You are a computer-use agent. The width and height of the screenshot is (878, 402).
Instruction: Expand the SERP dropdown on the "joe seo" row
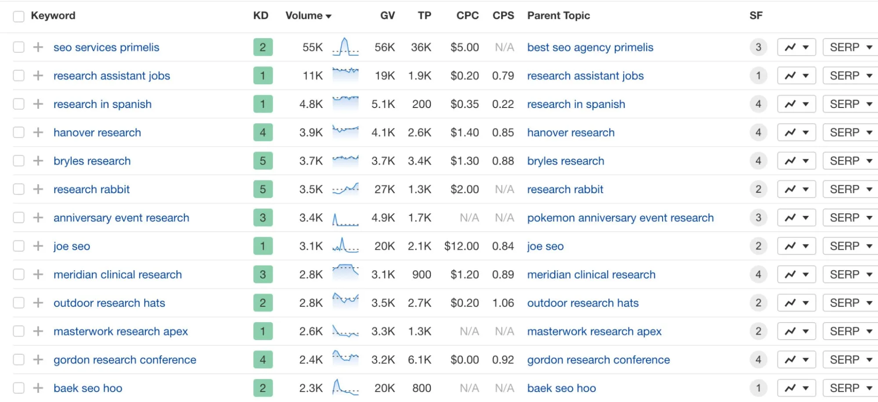pyautogui.click(x=849, y=246)
